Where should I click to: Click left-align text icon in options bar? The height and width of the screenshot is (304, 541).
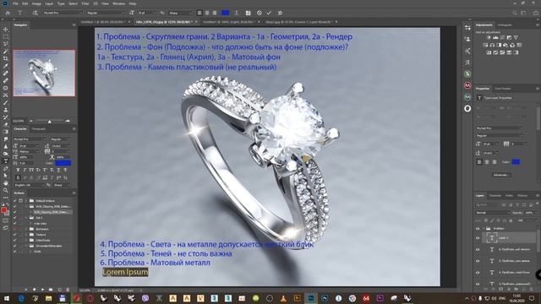(199, 13)
